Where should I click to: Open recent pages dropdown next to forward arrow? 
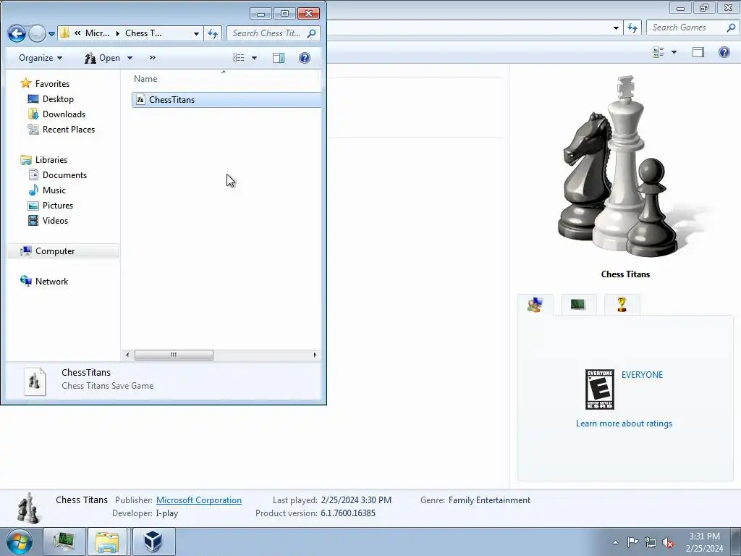coord(51,33)
